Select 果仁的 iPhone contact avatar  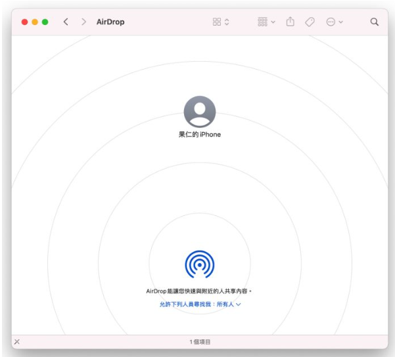tap(200, 112)
